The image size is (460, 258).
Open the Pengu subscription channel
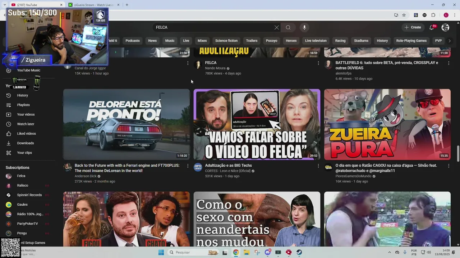pyautogui.click(x=22, y=233)
